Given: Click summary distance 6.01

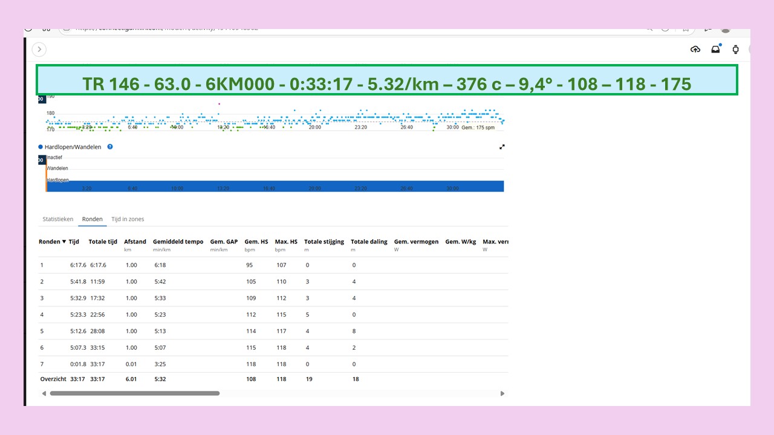Looking at the screenshot, I should tap(131, 379).
